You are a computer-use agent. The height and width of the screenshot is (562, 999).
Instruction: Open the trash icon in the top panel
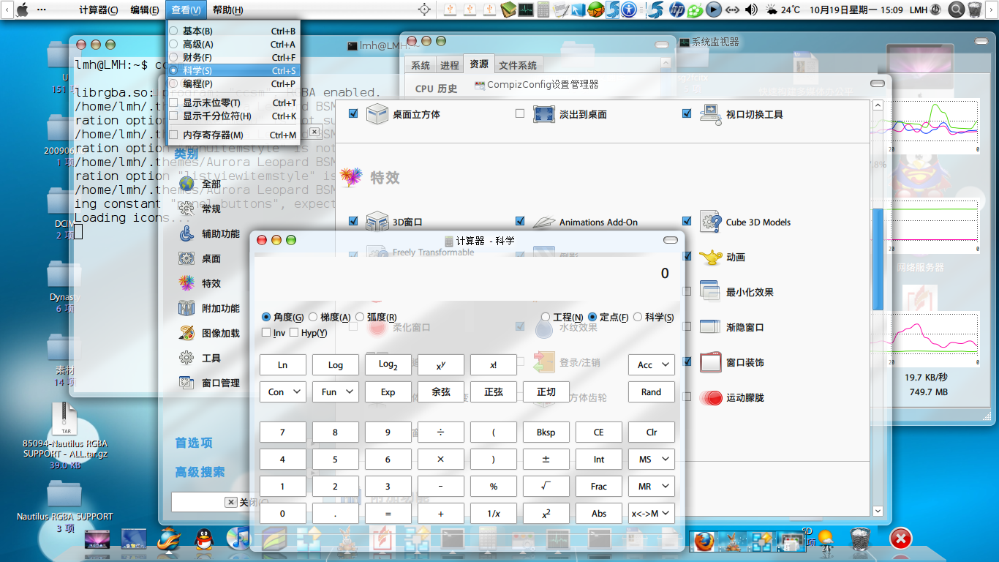coord(975,10)
